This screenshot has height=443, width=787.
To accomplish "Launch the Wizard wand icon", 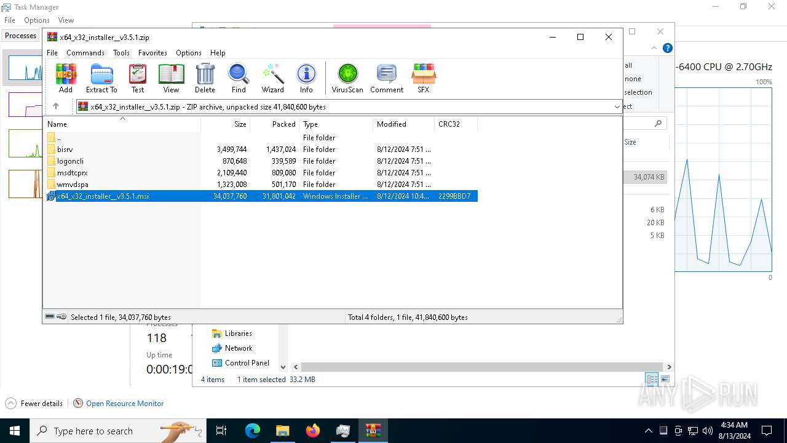I will [x=272, y=78].
